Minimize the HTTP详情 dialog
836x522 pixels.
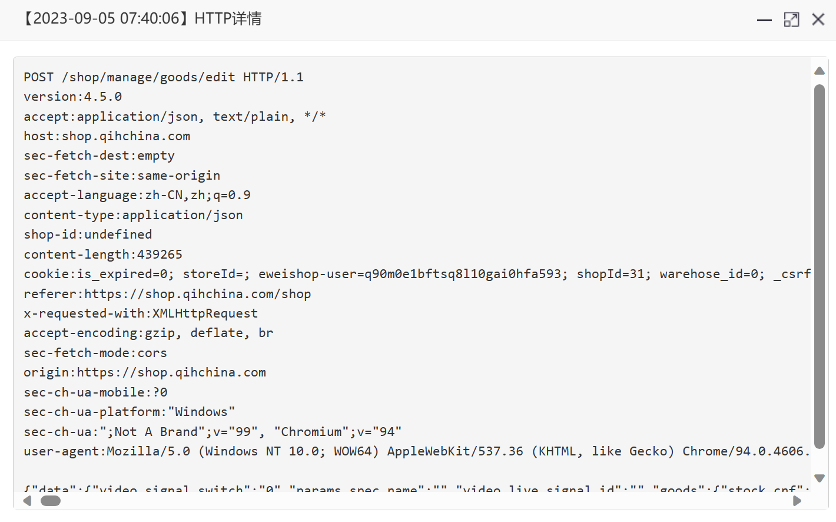764,20
